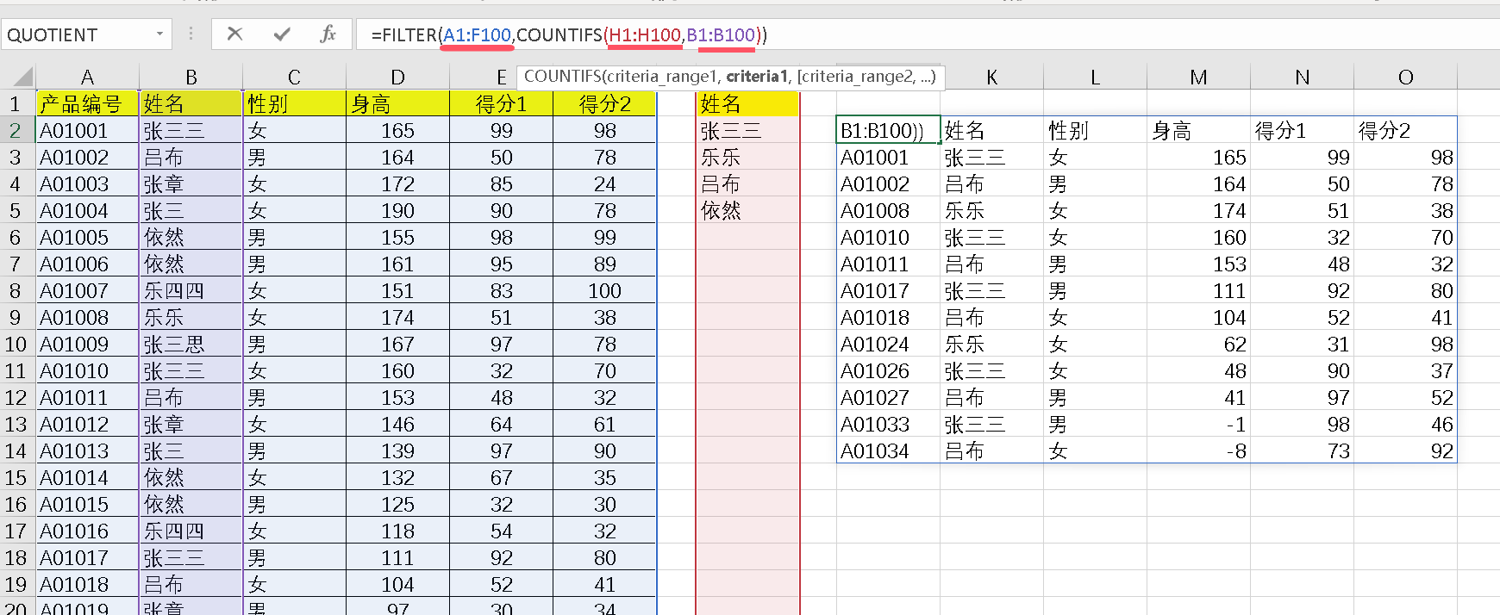Select cell 张三思 in row 10
Viewport: 1500px width, 615px height.
(x=191, y=344)
